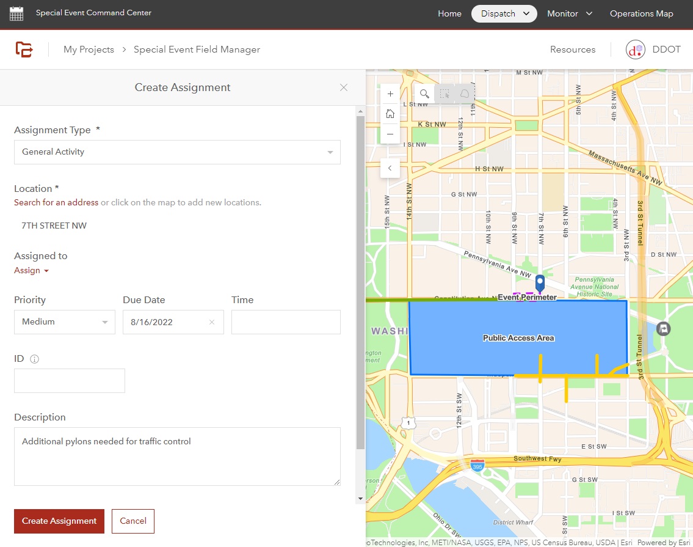Select the lasso sketch tool on the map

465,93
